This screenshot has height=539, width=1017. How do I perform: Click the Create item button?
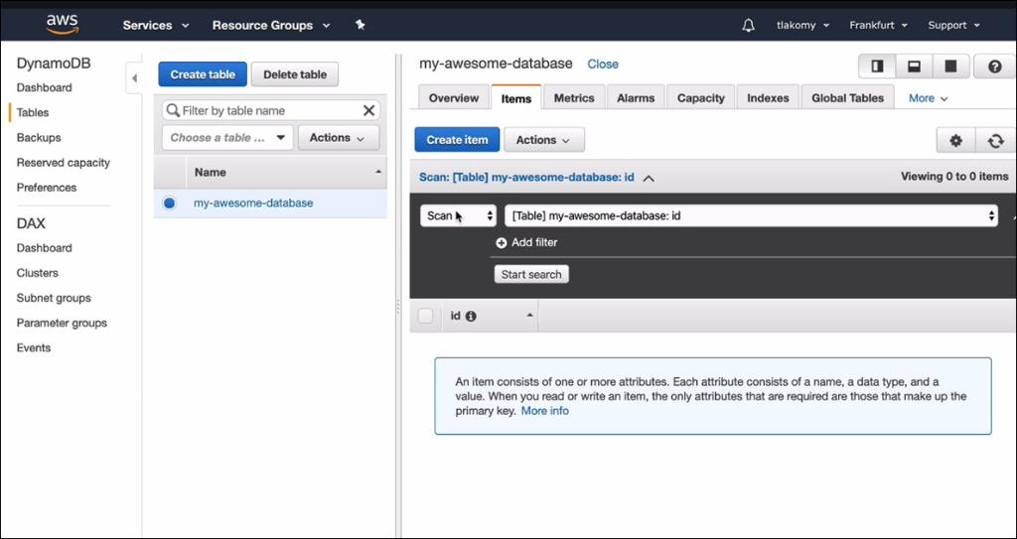click(x=457, y=139)
